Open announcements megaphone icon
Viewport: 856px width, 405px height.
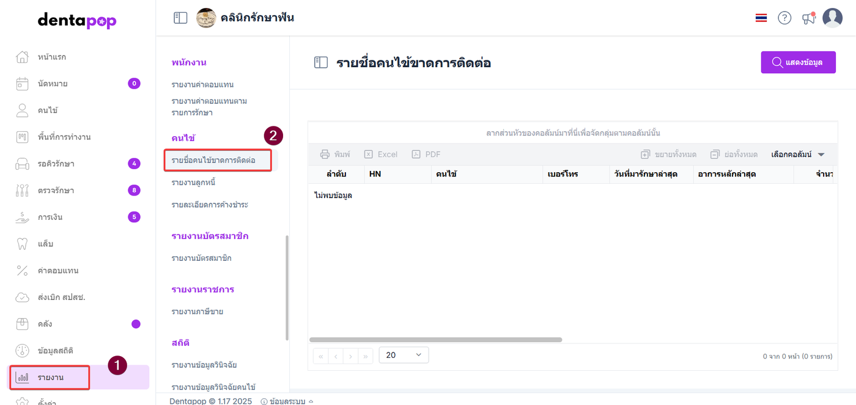pyautogui.click(x=809, y=18)
